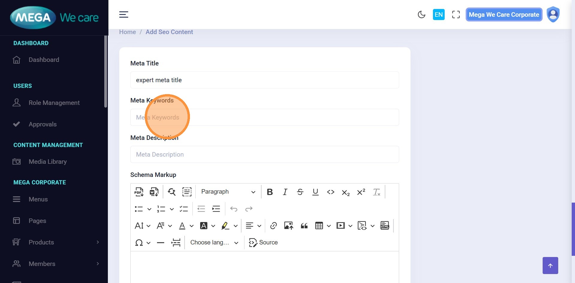Click the image upload icon

(x=289, y=226)
